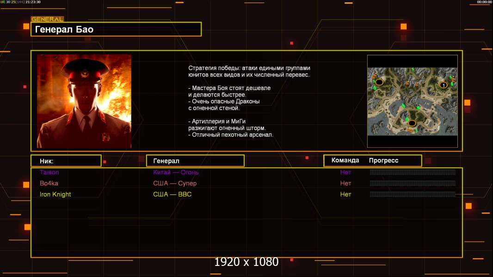This screenshot has height=277, width=493.
Task: Click the Отличный пехотный арсенал line
Action: coord(231,135)
